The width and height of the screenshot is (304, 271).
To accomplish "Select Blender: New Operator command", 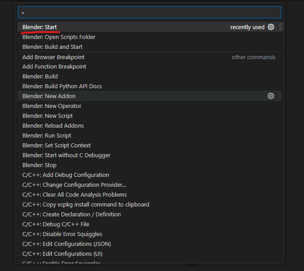I will click(150, 106).
